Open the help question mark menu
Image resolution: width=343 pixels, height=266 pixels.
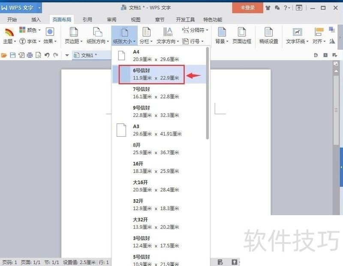286,8
